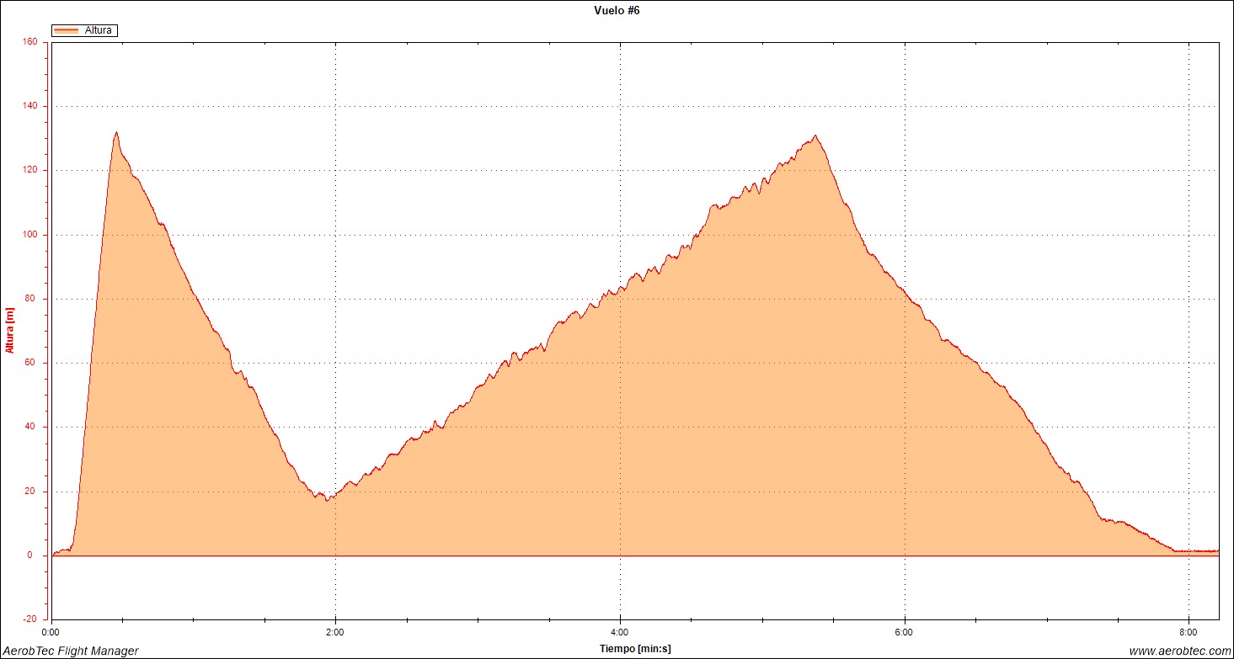Select the 6:00 time axis tick label
The height and width of the screenshot is (659, 1234).
pos(905,630)
